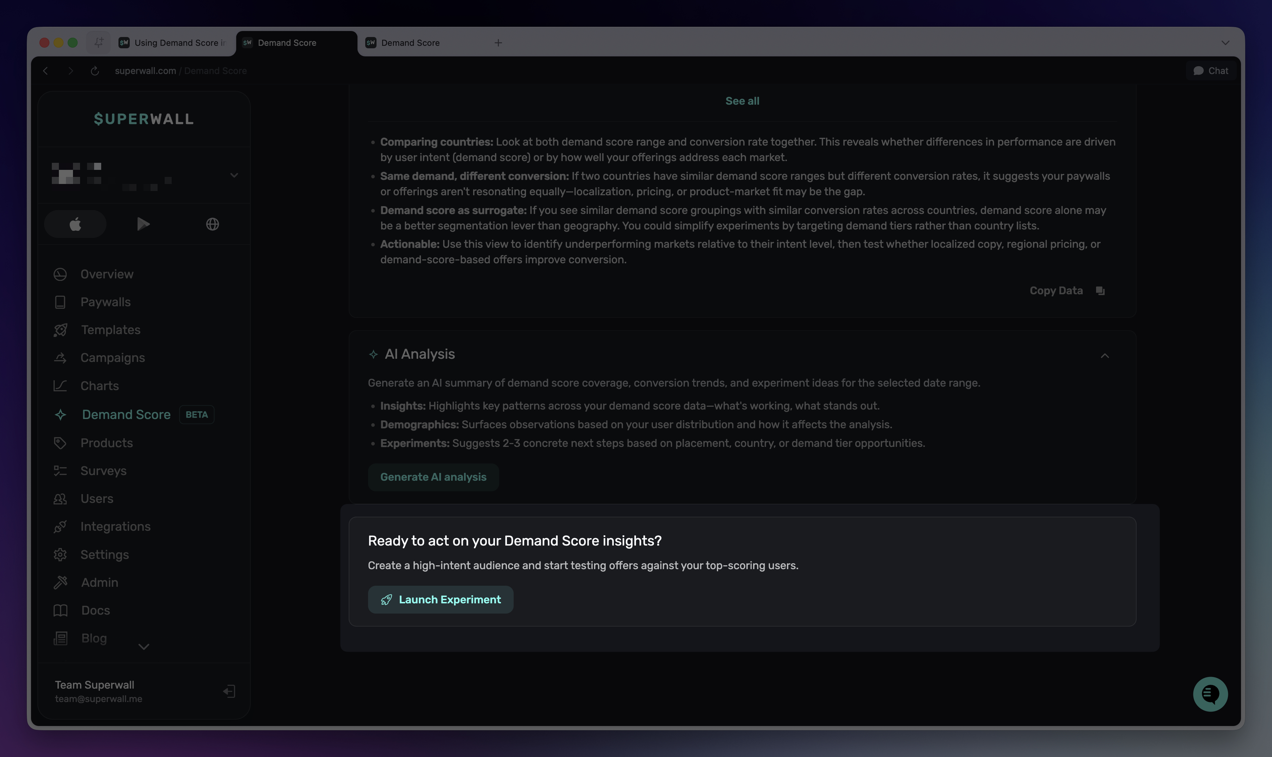Collapse the AI Analysis section

coord(1105,356)
